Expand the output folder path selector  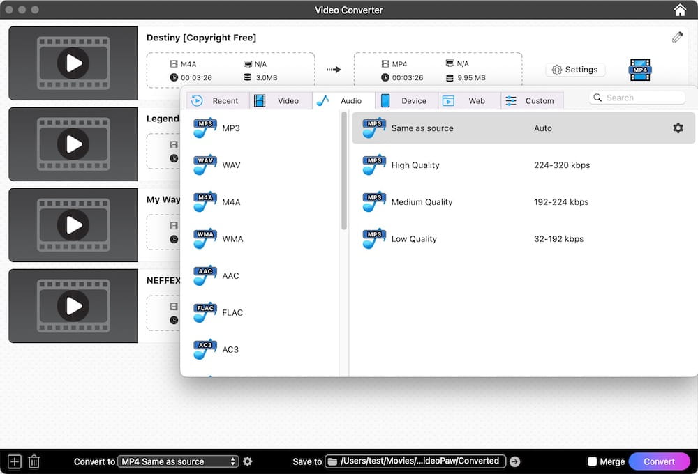pos(514,461)
